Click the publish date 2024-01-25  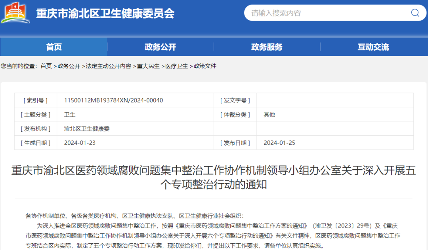click(279, 143)
